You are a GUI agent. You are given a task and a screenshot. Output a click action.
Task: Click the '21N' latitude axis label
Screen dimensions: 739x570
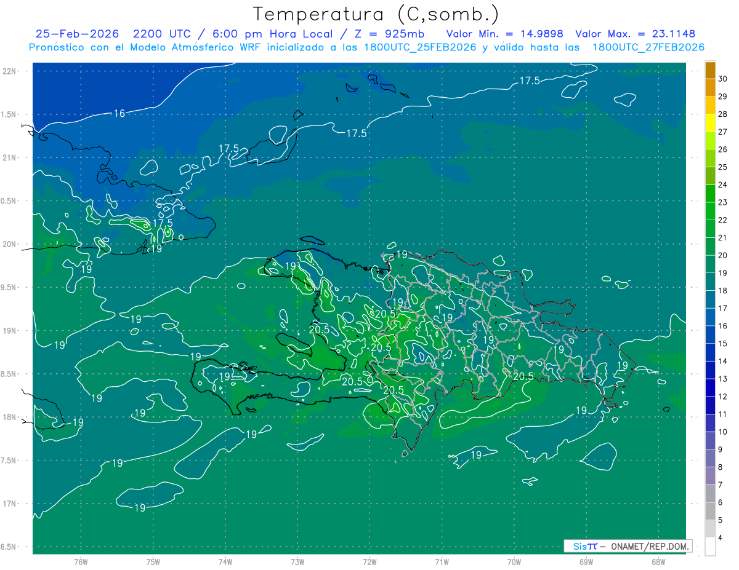(x=9, y=157)
